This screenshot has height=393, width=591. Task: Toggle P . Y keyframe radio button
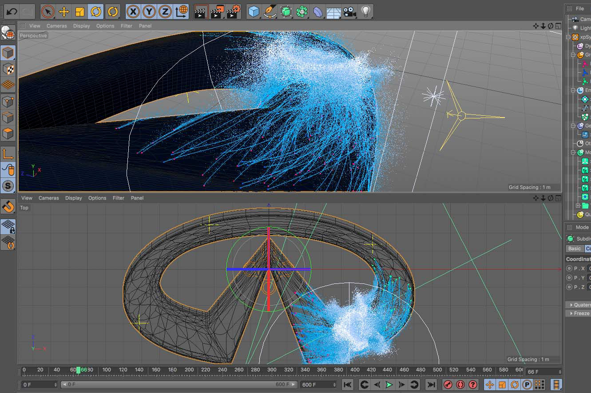pos(569,278)
